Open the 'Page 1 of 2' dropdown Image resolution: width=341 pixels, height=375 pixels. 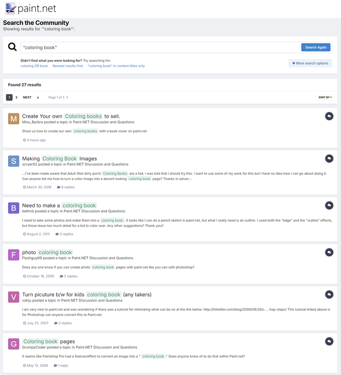coord(58,97)
